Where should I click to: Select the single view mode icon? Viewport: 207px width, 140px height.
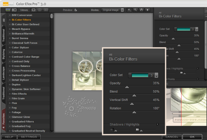pyautogui.click(x=33, y=10)
